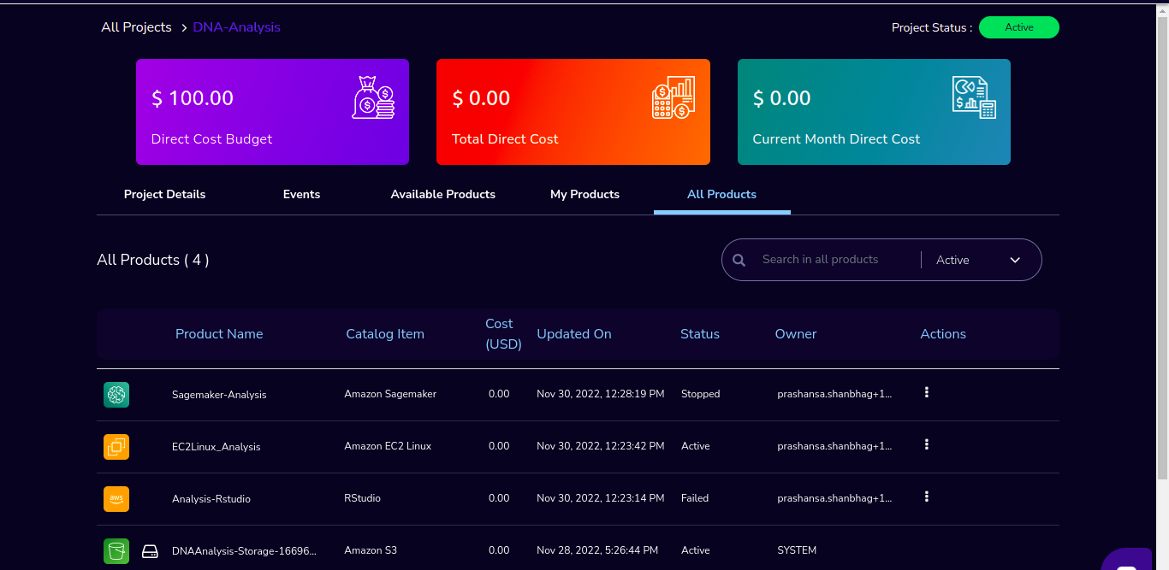Switch to the Events tab
Image resolution: width=1169 pixels, height=570 pixels.
coord(301,194)
